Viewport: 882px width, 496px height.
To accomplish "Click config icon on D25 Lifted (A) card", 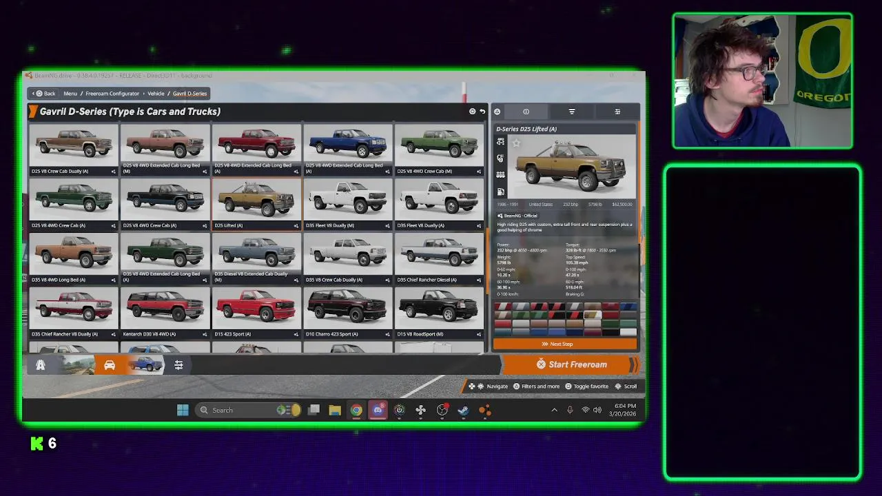I will [x=296, y=225].
